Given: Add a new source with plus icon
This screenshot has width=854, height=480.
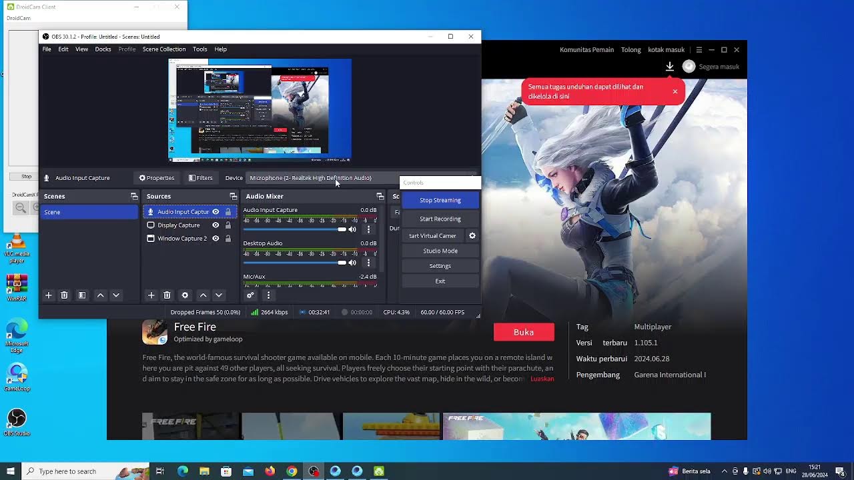Looking at the screenshot, I should tap(151, 295).
